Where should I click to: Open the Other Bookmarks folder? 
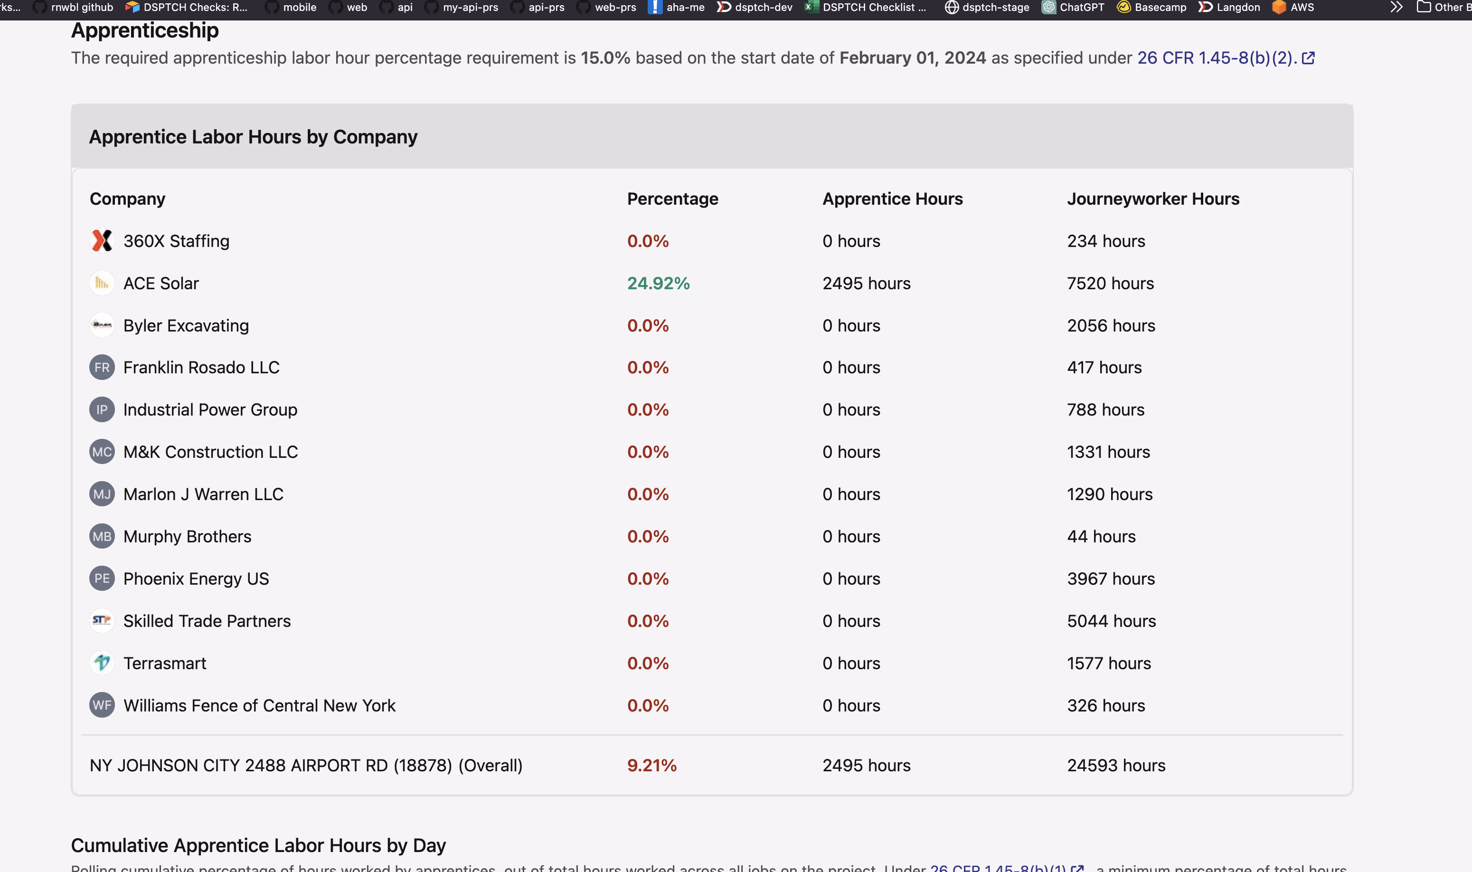point(1444,8)
